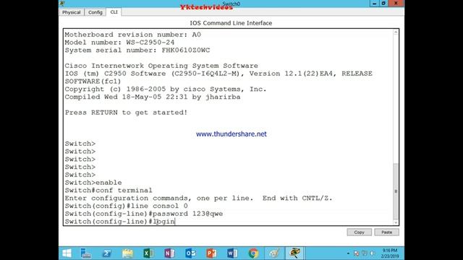Click the 'password 123@qwe' line
The image size is (463, 260).
(144, 214)
